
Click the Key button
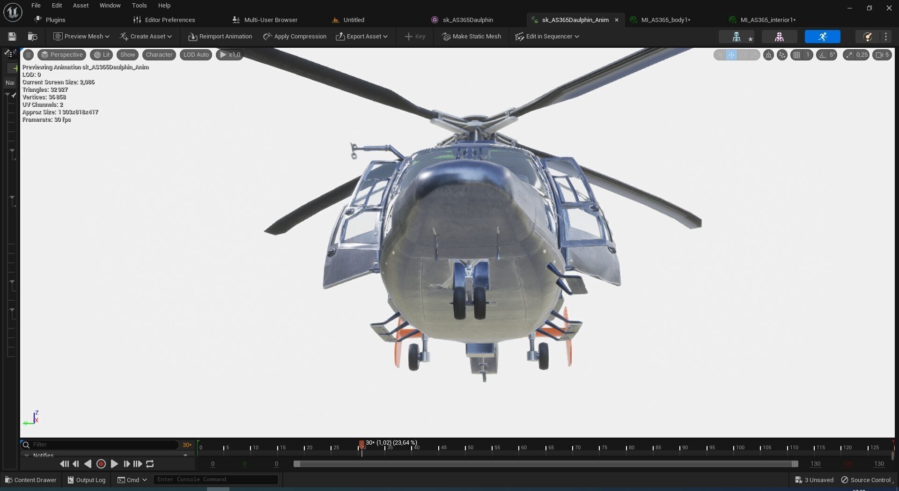415,37
